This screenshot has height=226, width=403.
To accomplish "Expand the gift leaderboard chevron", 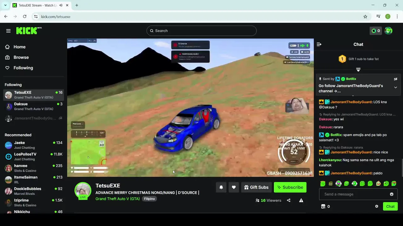I will click(358, 70).
